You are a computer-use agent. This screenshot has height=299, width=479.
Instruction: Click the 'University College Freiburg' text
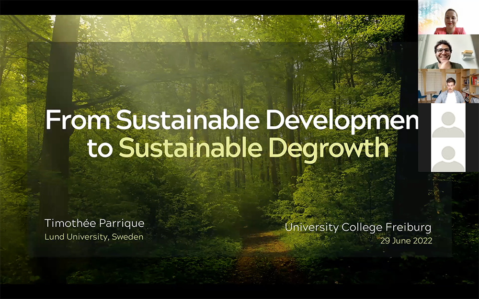(358, 227)
